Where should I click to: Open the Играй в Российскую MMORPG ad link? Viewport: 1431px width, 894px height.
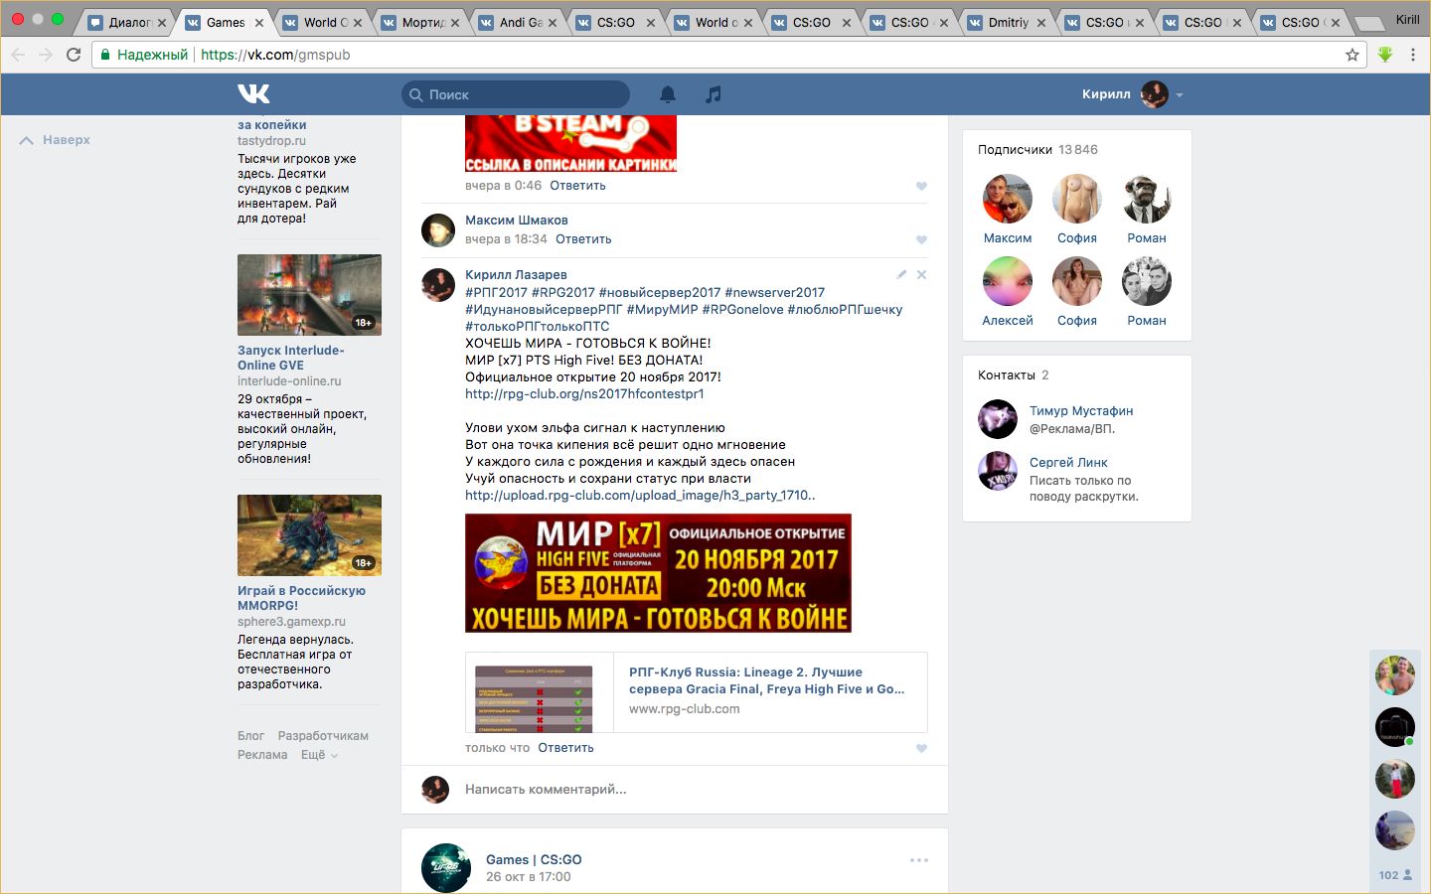(301, 598)
